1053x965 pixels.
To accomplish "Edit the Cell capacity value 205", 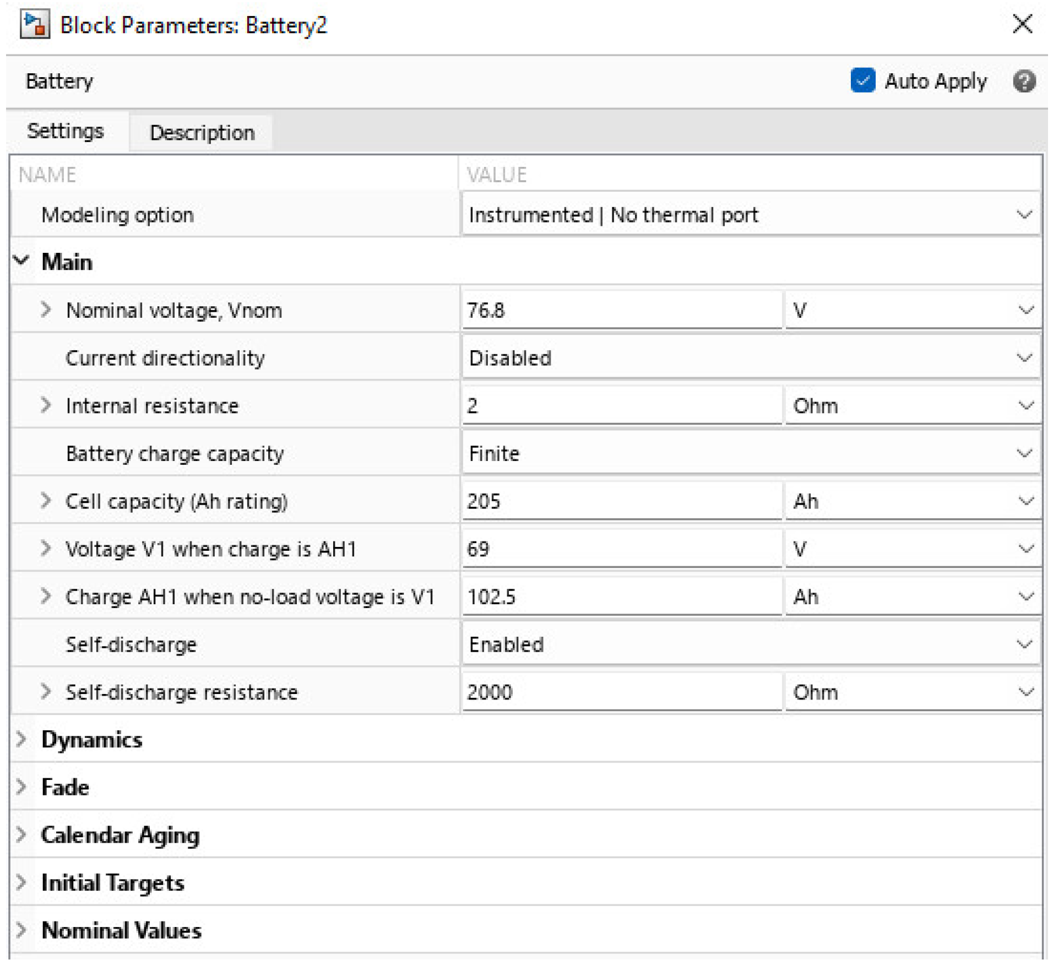I will point(621,501).
